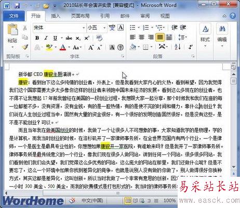This screenshot has width=240, height=208.
Task: Click the Paste clipboard icon
Action: 12,30
